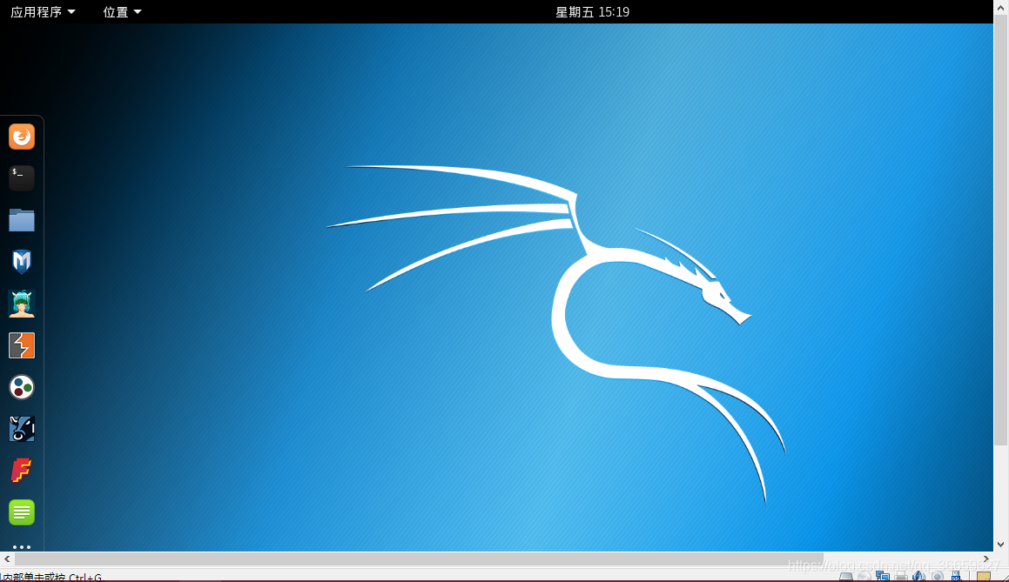
Task: Click the horizontal scrollbar left arrow
Action: 7,559
